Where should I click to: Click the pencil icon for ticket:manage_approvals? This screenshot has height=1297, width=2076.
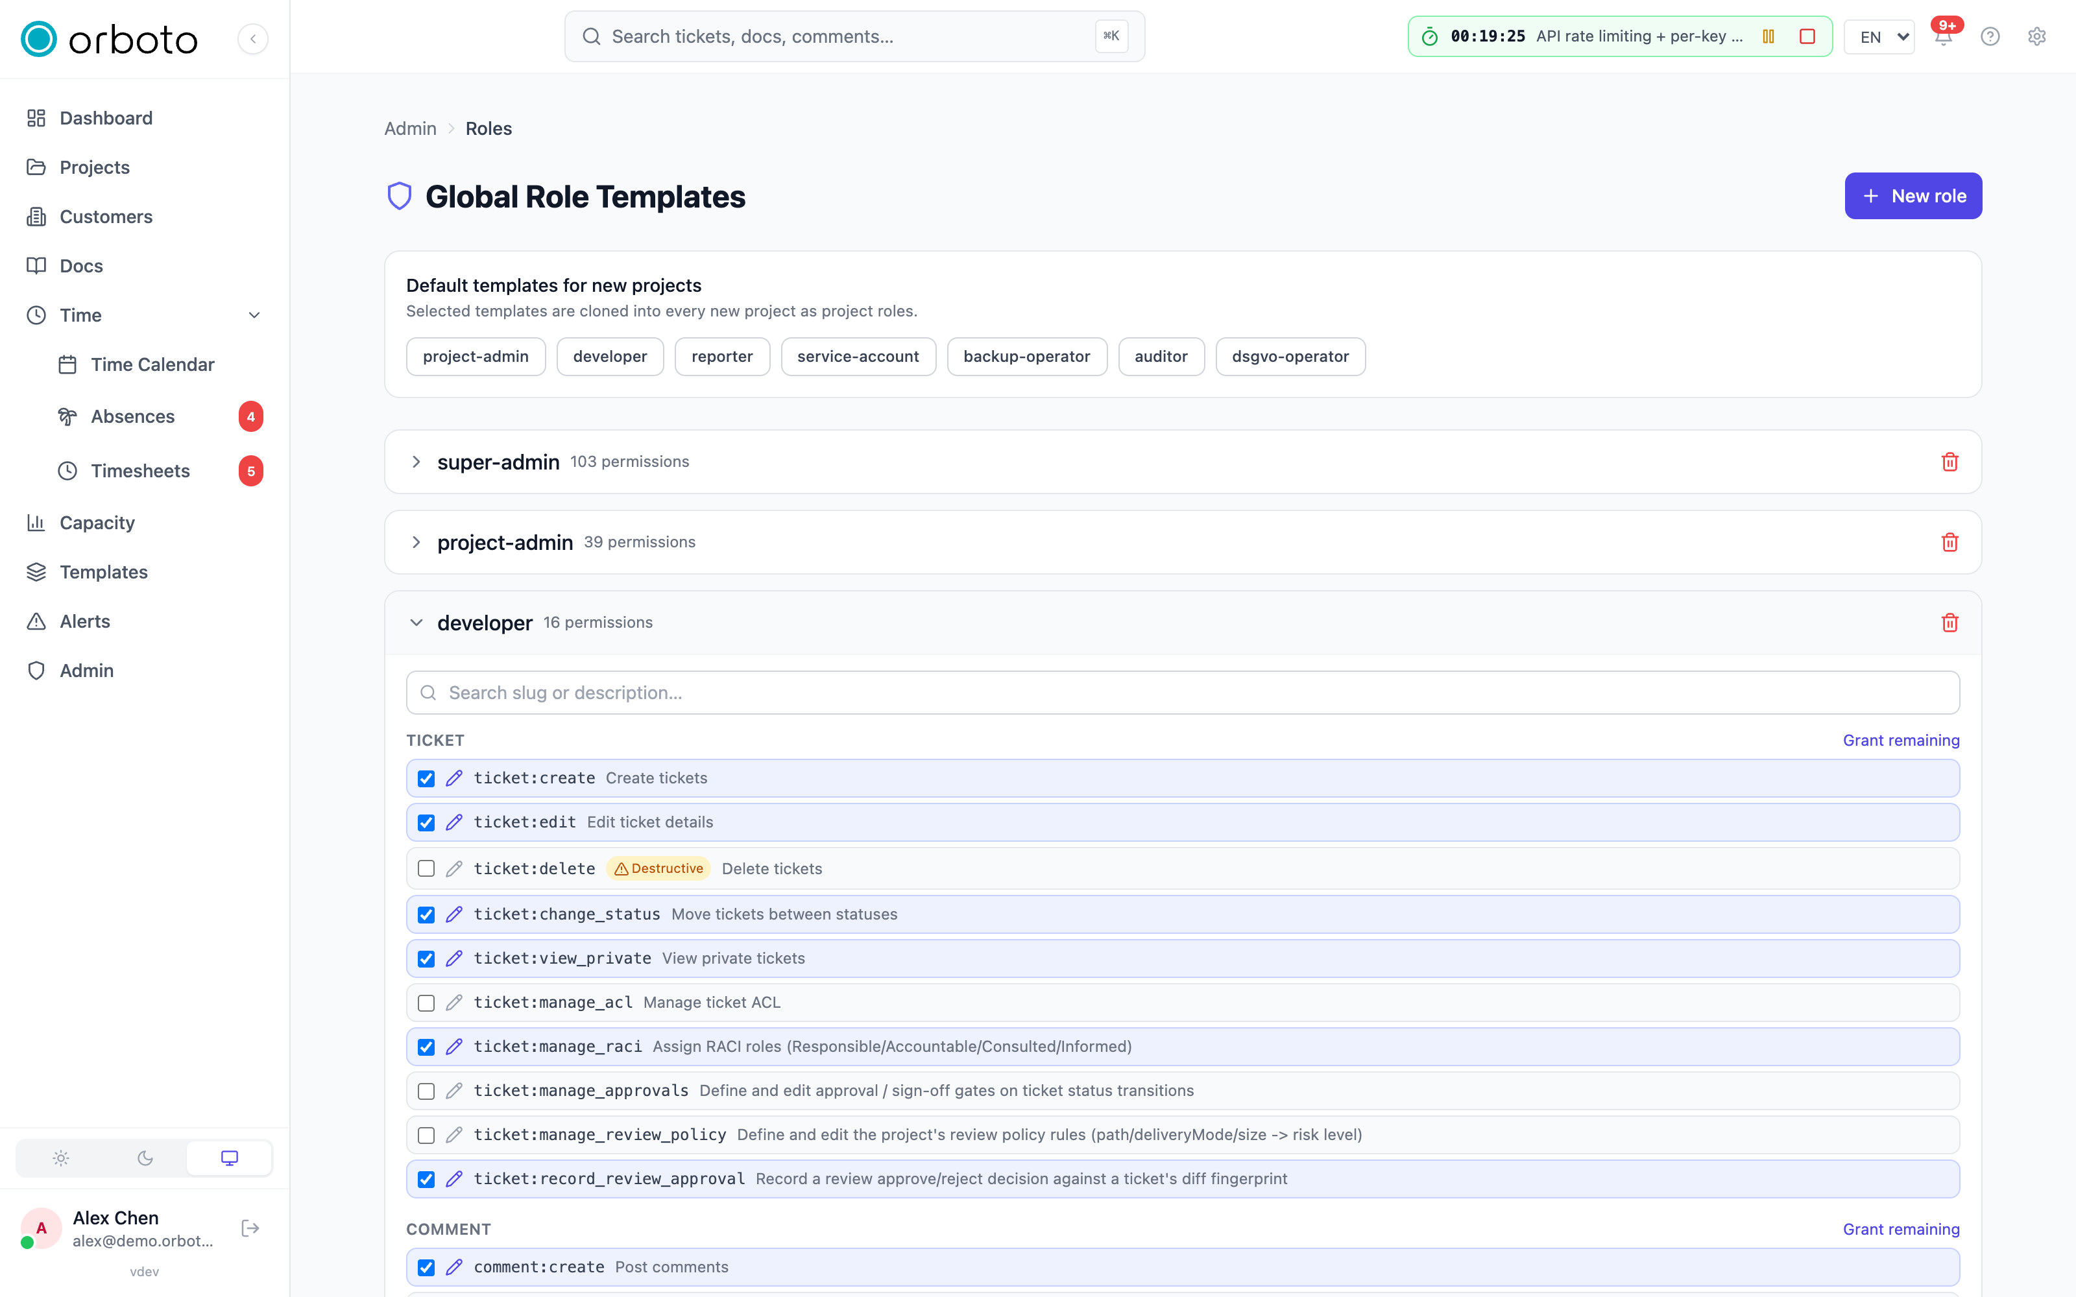455,1090
